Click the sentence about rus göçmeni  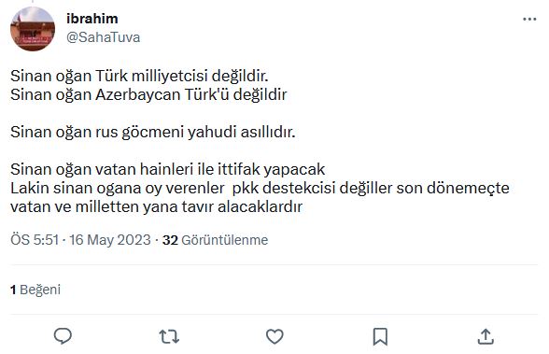(153, 132)
